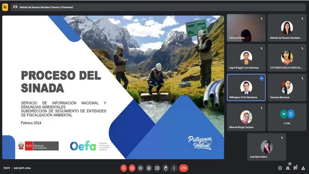Select Joel Neira Neira participant tile
The width and height of the screenshot is (309, 174).
pos(267,147)
